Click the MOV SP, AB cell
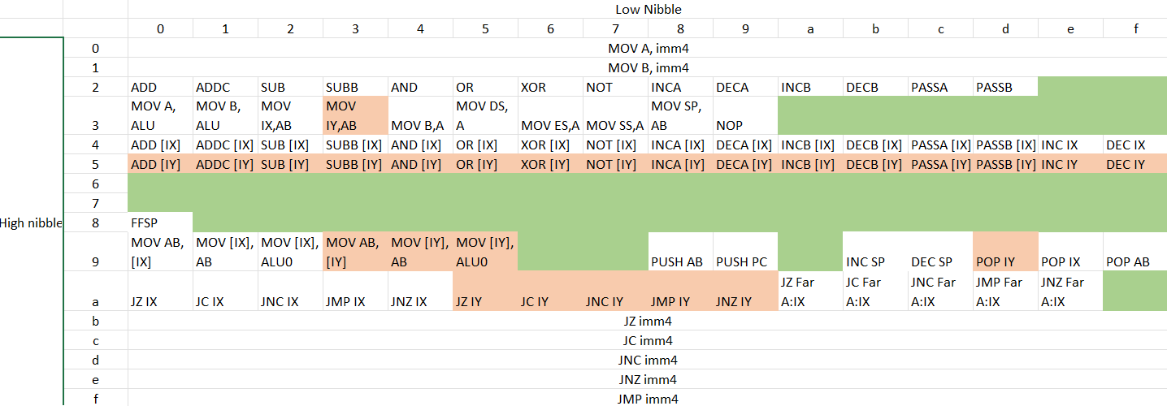 680,116
